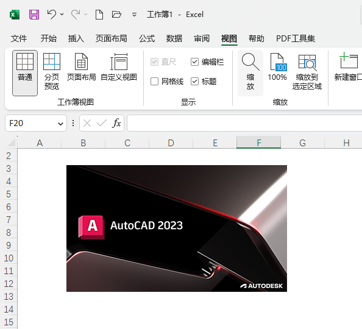Expand Customize Quick Access Toolbar menu

point(134,15)
